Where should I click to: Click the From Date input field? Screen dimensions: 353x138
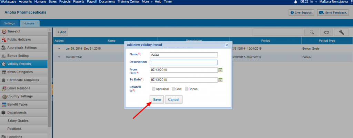click(184, 70)
